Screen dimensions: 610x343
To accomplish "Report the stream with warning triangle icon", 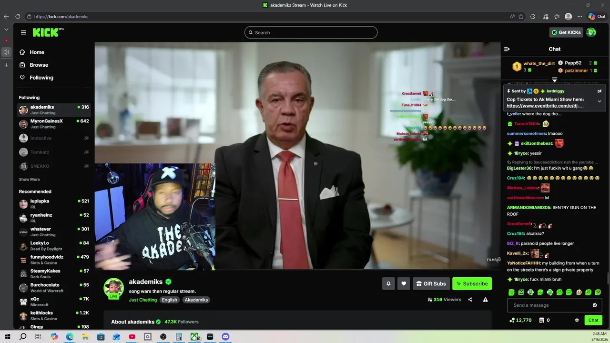I will 485,300.
